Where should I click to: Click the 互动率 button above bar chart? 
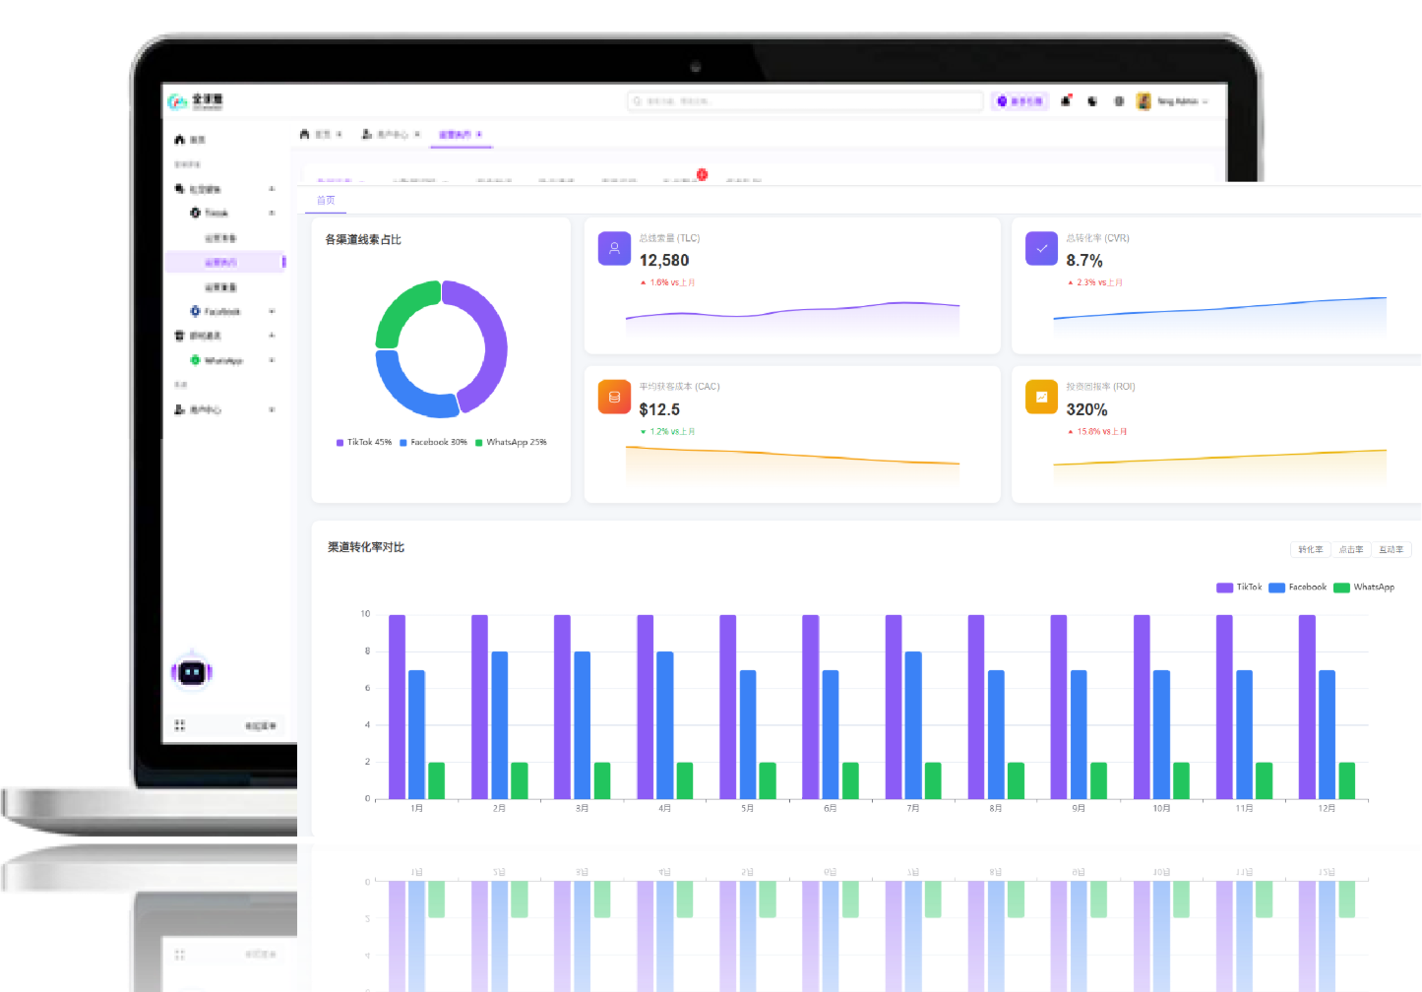1391,550
